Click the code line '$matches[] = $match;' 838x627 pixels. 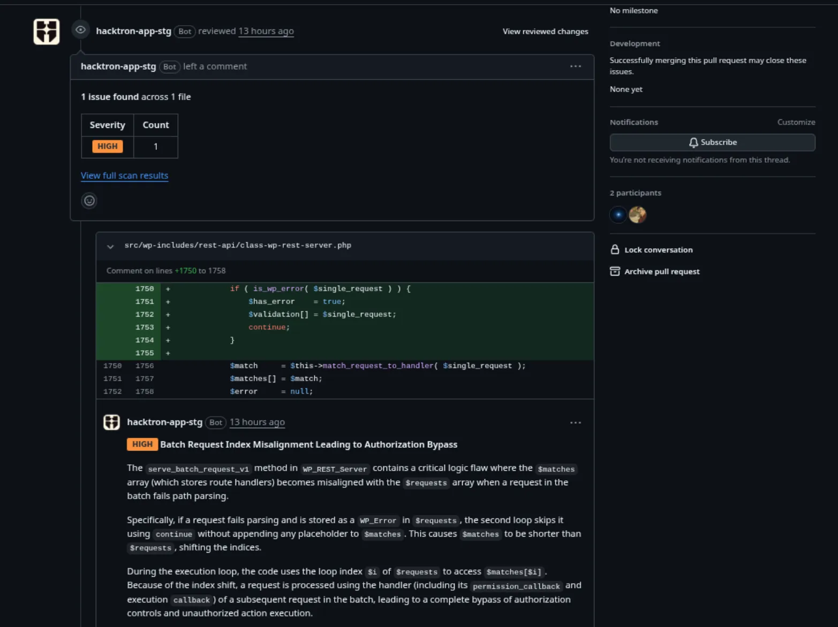[x=276, y=379]
